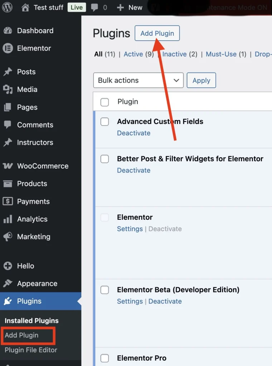272x366 pixels.
Task: Show only Active plugins
Action: (133, 54)
